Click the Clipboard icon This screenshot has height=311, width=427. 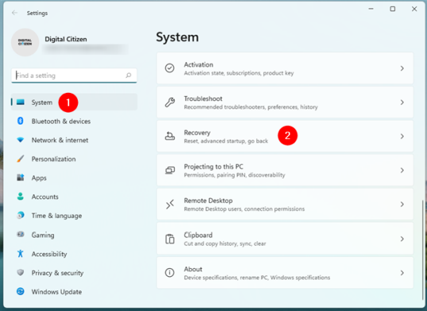pyautogui.click(x=170, y=239)
